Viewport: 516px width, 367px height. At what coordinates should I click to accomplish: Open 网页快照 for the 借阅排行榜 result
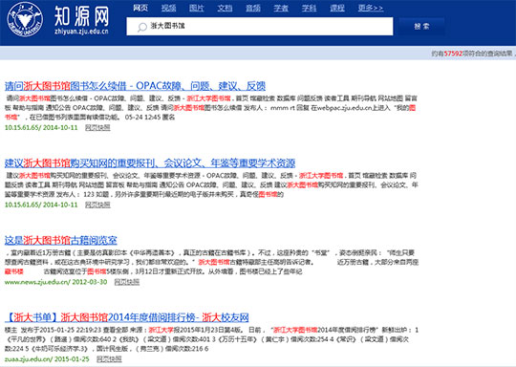[109, 359]
